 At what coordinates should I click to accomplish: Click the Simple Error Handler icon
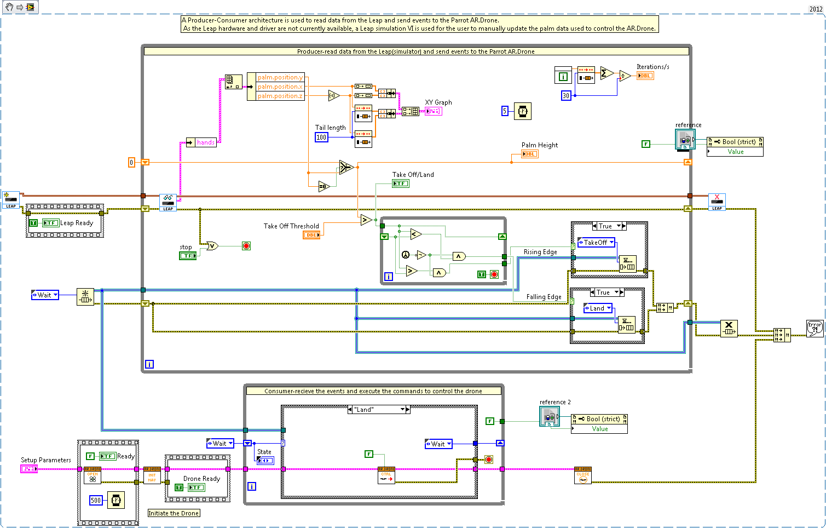pos(815,329)
